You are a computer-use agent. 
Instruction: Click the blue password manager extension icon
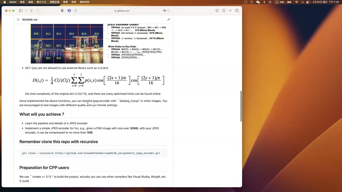coord(69,11)
